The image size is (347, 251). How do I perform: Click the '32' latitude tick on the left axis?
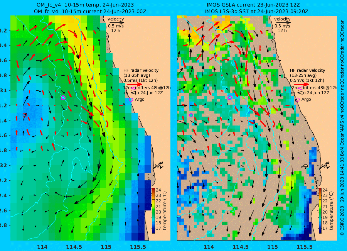(x=3, y=165)
